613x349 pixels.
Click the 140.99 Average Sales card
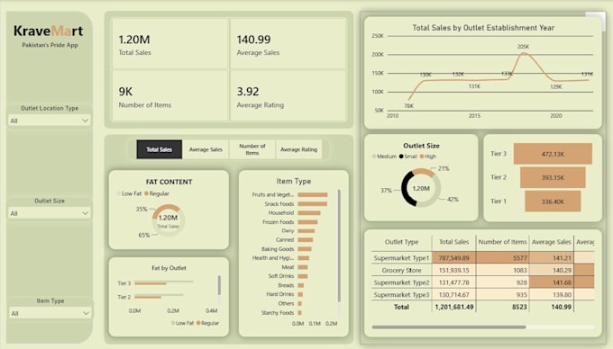click(x=288, y=44)
